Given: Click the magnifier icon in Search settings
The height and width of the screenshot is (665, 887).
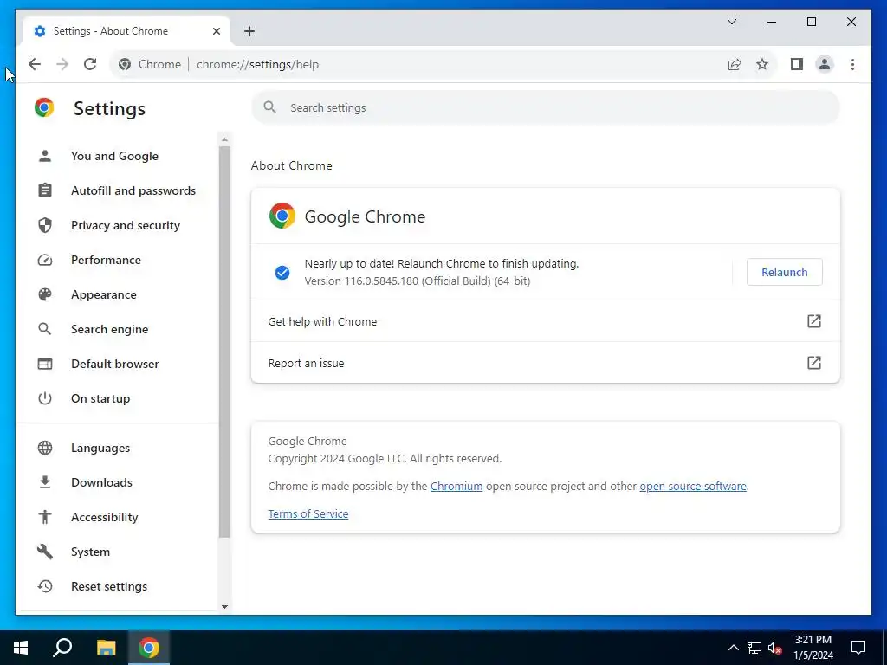Looking at the screenshot, I should tap(270, 107).
